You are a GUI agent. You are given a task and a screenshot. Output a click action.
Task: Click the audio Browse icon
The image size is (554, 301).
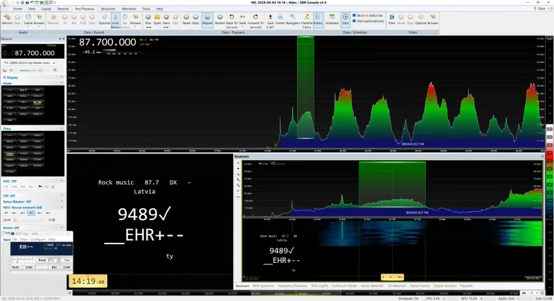pyautogui.click(x=39, y=19)
